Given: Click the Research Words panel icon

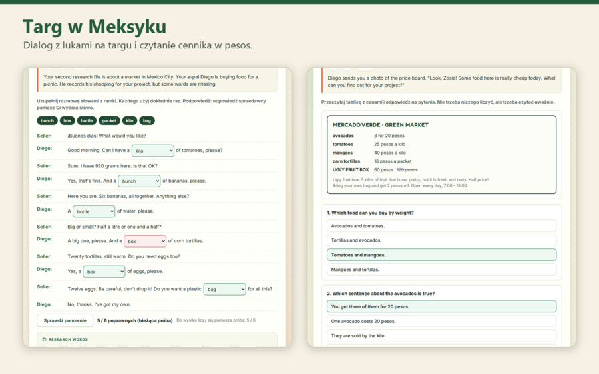Looking at the screenshot, I should 45,339.
